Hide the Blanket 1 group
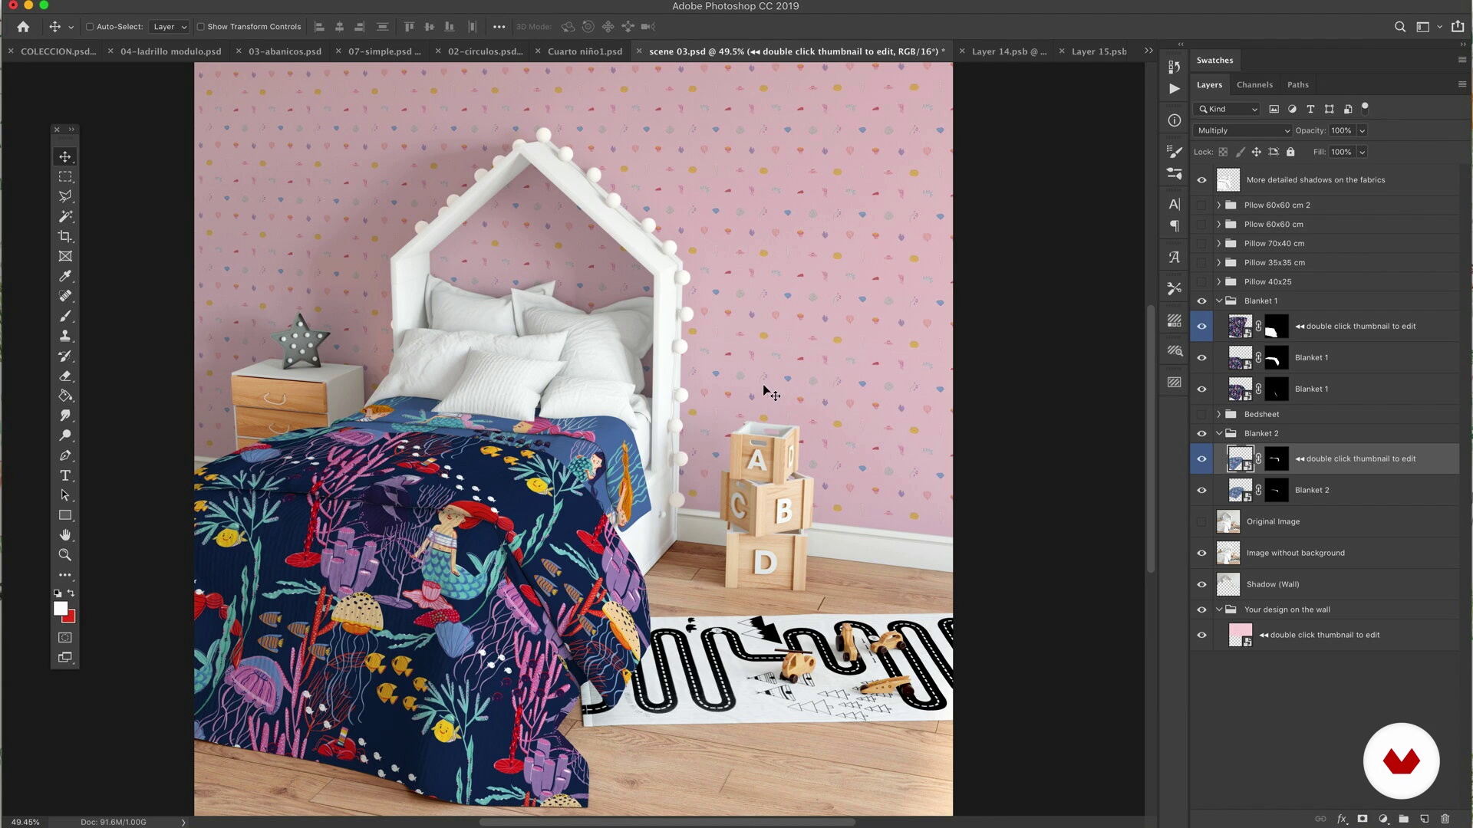Viewport: 1473px width, 828px height. 1201,301
